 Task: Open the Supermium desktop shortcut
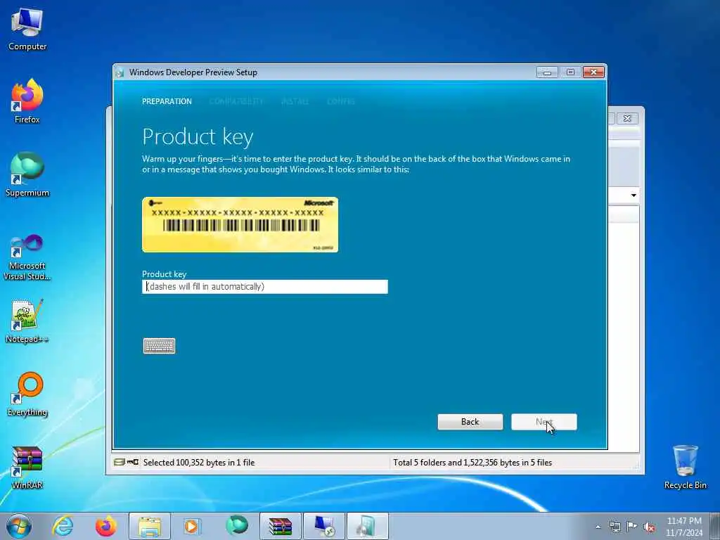pyautogui.click(x=27, y=174)
